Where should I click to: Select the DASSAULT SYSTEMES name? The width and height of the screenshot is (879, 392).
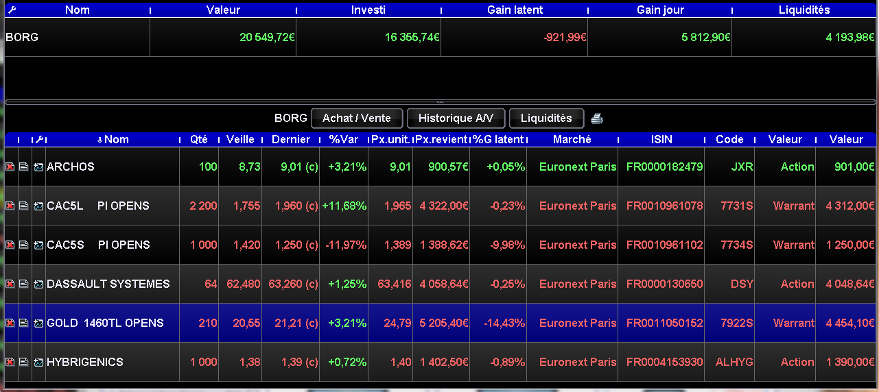tap(108, 284)
